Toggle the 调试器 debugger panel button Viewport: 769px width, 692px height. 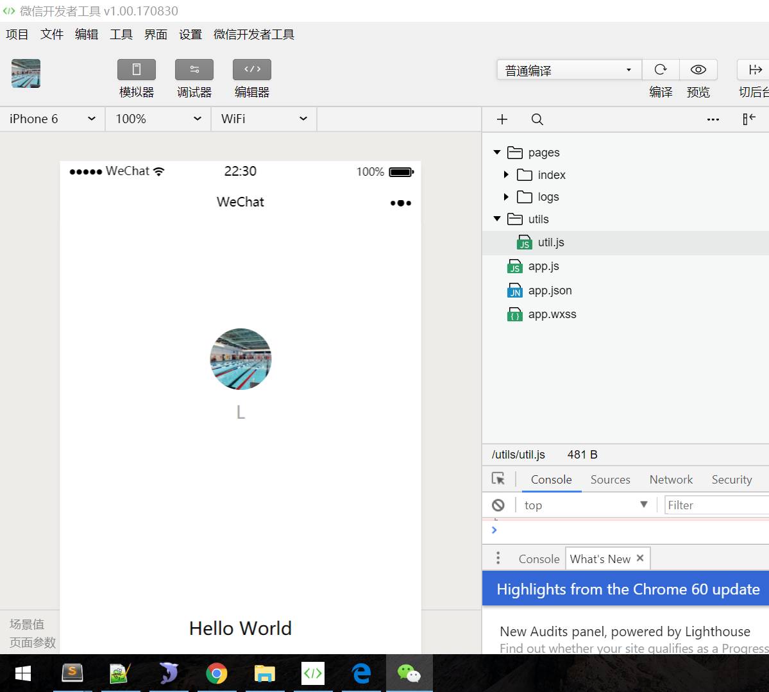coord(194,70)
